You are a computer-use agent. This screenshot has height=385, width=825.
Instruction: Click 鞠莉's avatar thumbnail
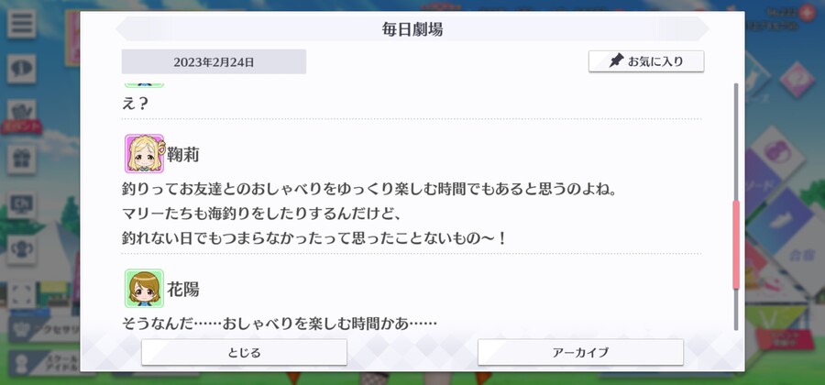pos(144,154)
